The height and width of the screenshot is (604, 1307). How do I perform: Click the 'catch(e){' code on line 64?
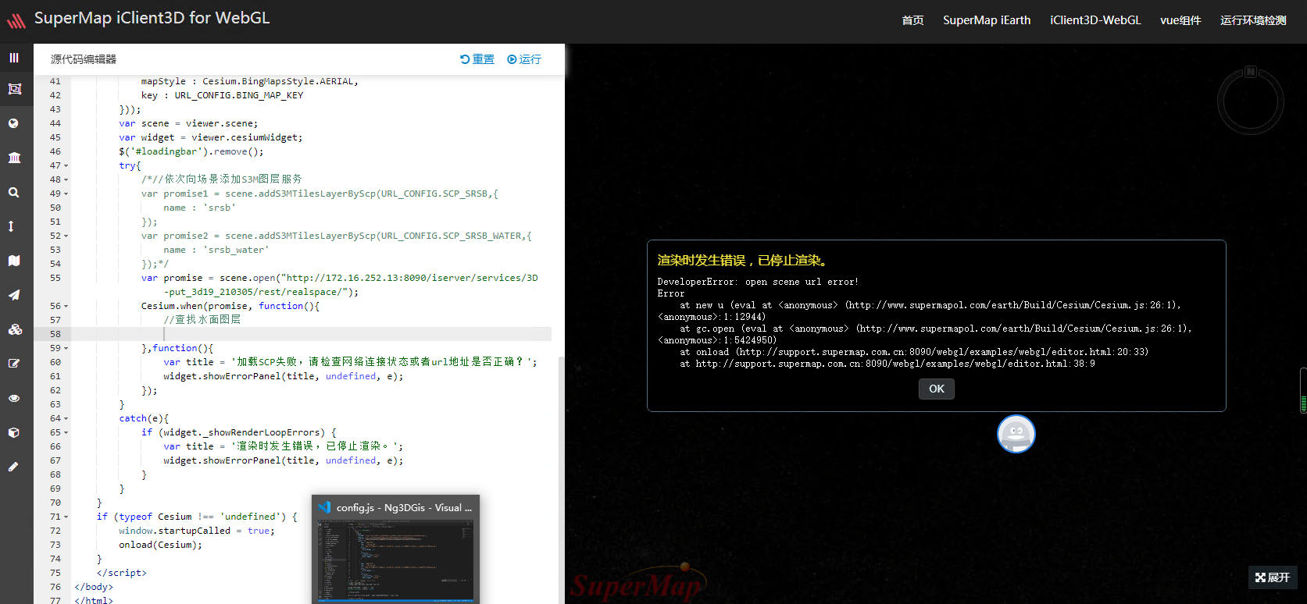tap(144, 418)
